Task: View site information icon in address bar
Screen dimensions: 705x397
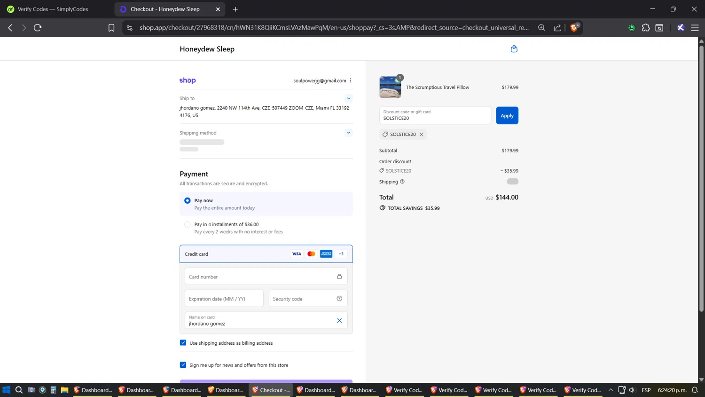Action: click(x=130, y=28)
